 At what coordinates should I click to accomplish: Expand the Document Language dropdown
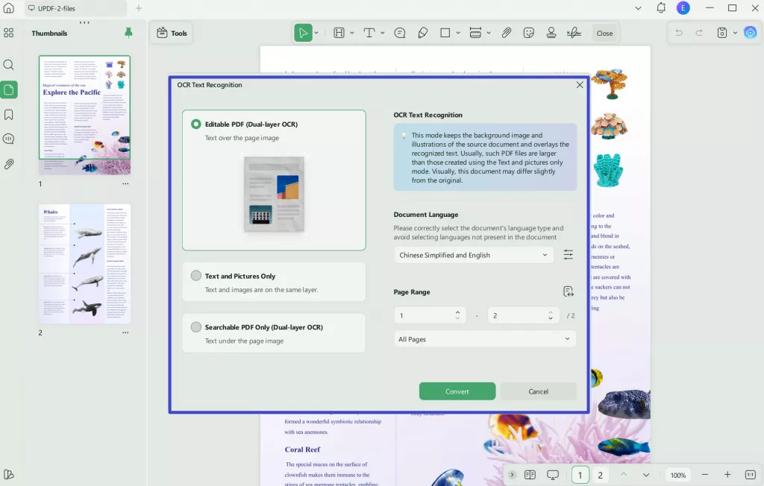point(474,255)
